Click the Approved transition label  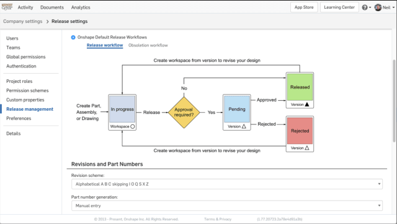click(x=267, y=100)
